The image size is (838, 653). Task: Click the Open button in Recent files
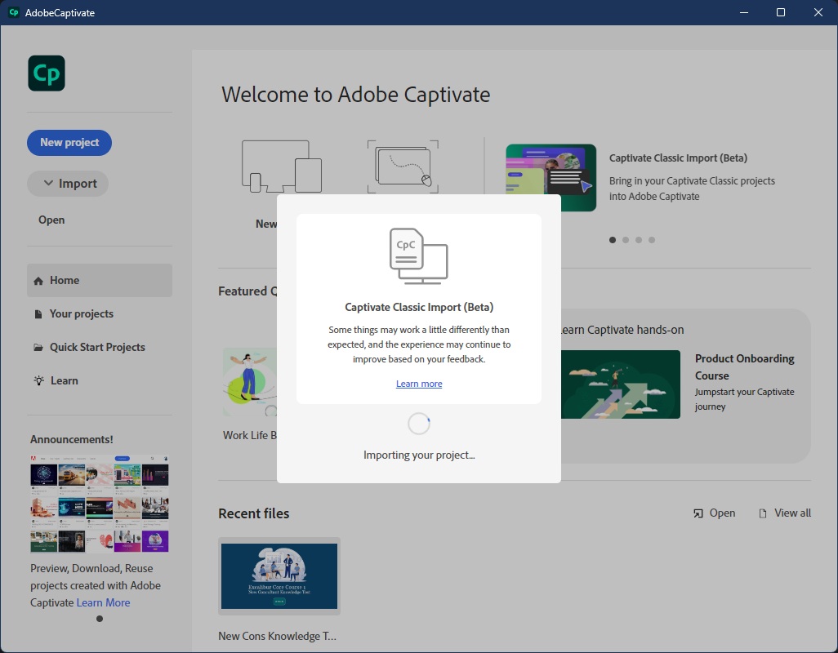[715, 513]
